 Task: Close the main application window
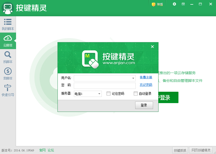click(211, 4)
